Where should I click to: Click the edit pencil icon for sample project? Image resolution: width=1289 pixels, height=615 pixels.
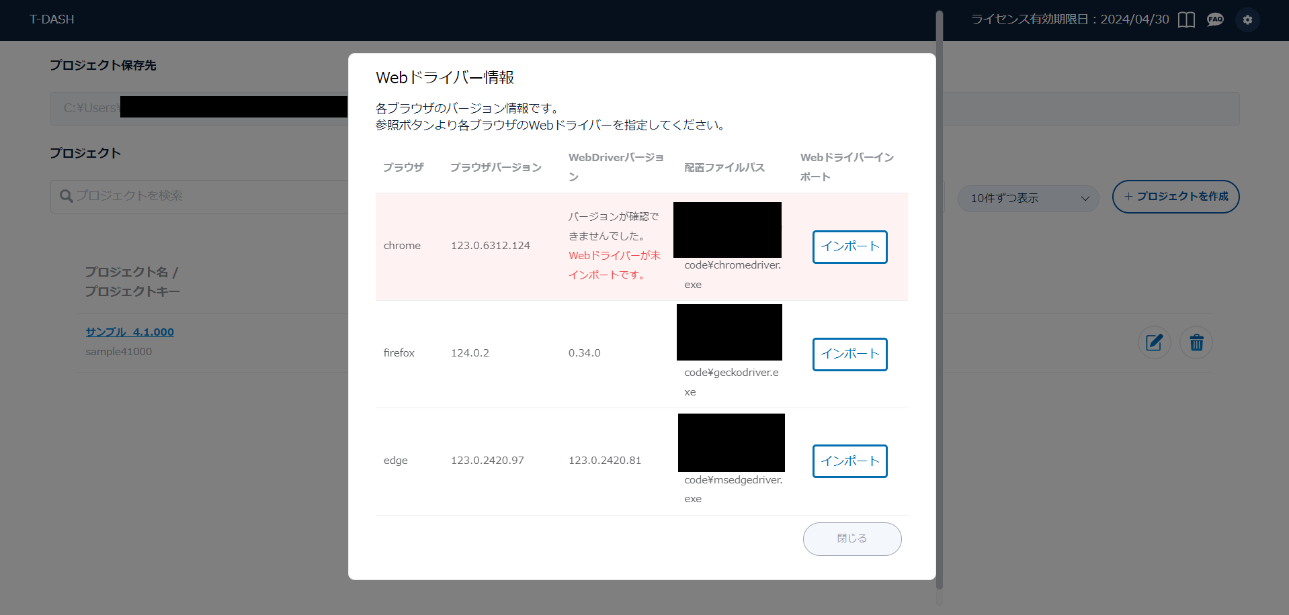[1154, 343]
